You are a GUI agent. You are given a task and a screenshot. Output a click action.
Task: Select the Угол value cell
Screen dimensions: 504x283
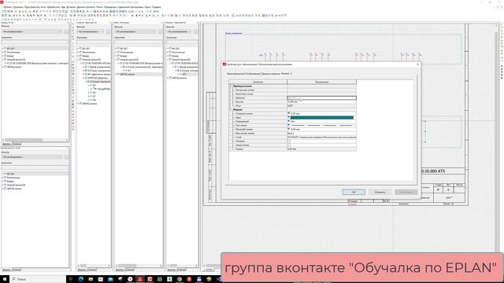321,105
